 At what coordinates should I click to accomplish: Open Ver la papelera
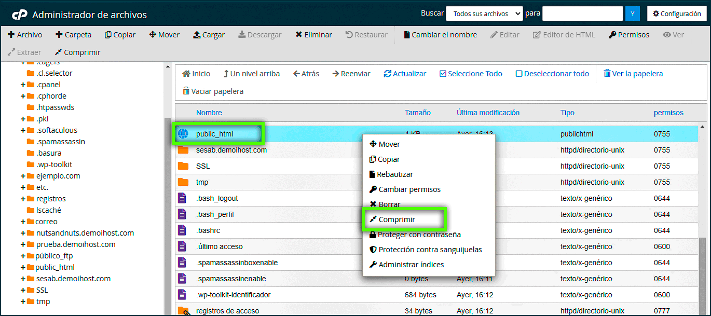[633, 73]
